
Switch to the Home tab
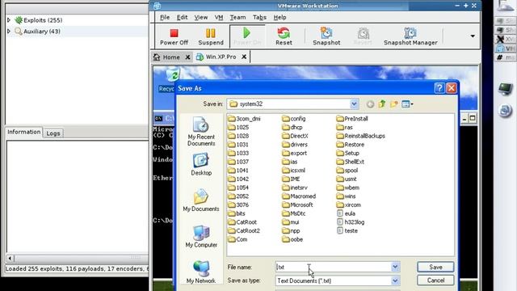(167, 57)
